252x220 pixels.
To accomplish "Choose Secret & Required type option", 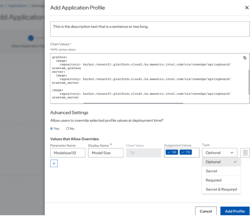I will tap(221, 189).
